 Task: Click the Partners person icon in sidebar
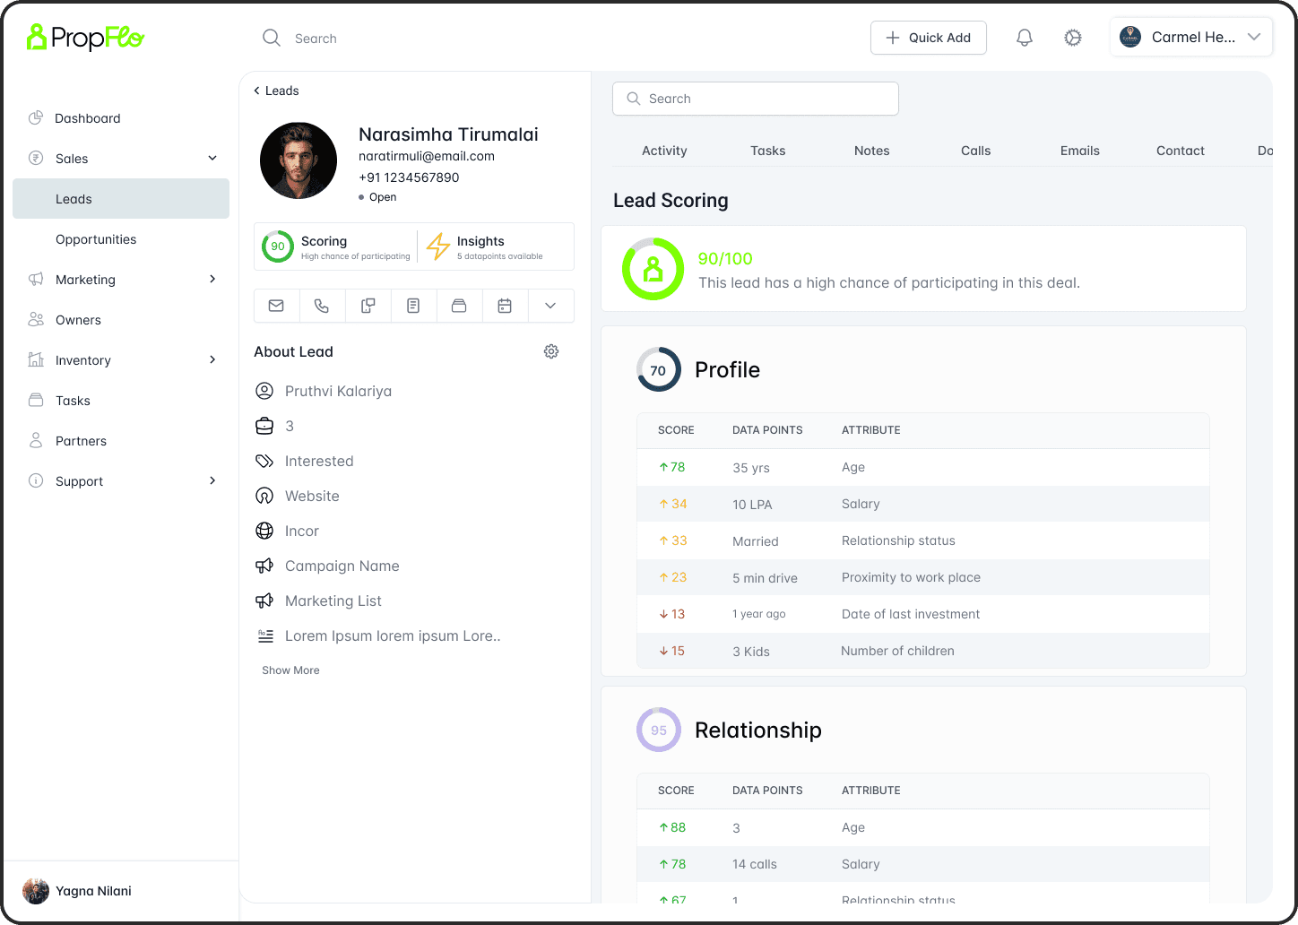[x=36, y=441]
